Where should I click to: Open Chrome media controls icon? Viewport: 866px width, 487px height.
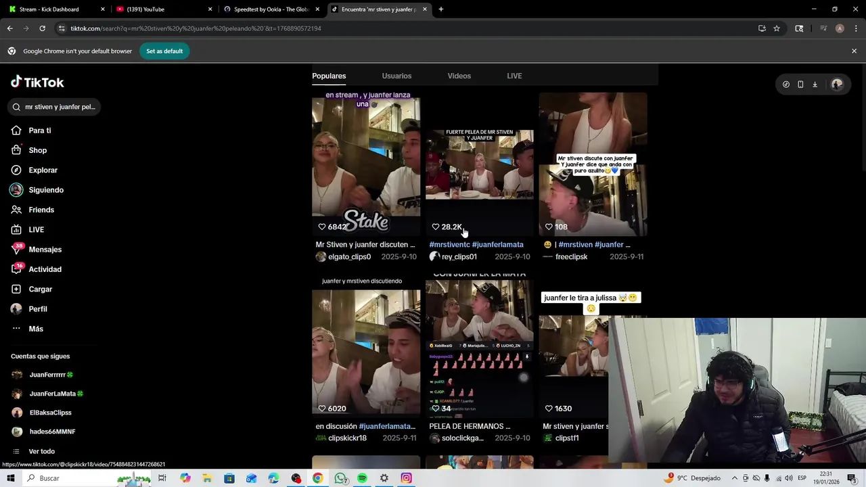[823, 28]
